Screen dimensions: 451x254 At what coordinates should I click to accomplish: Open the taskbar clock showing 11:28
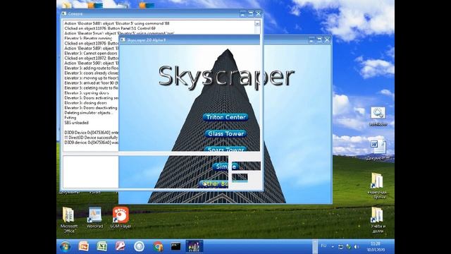click(x=376, y=247)
